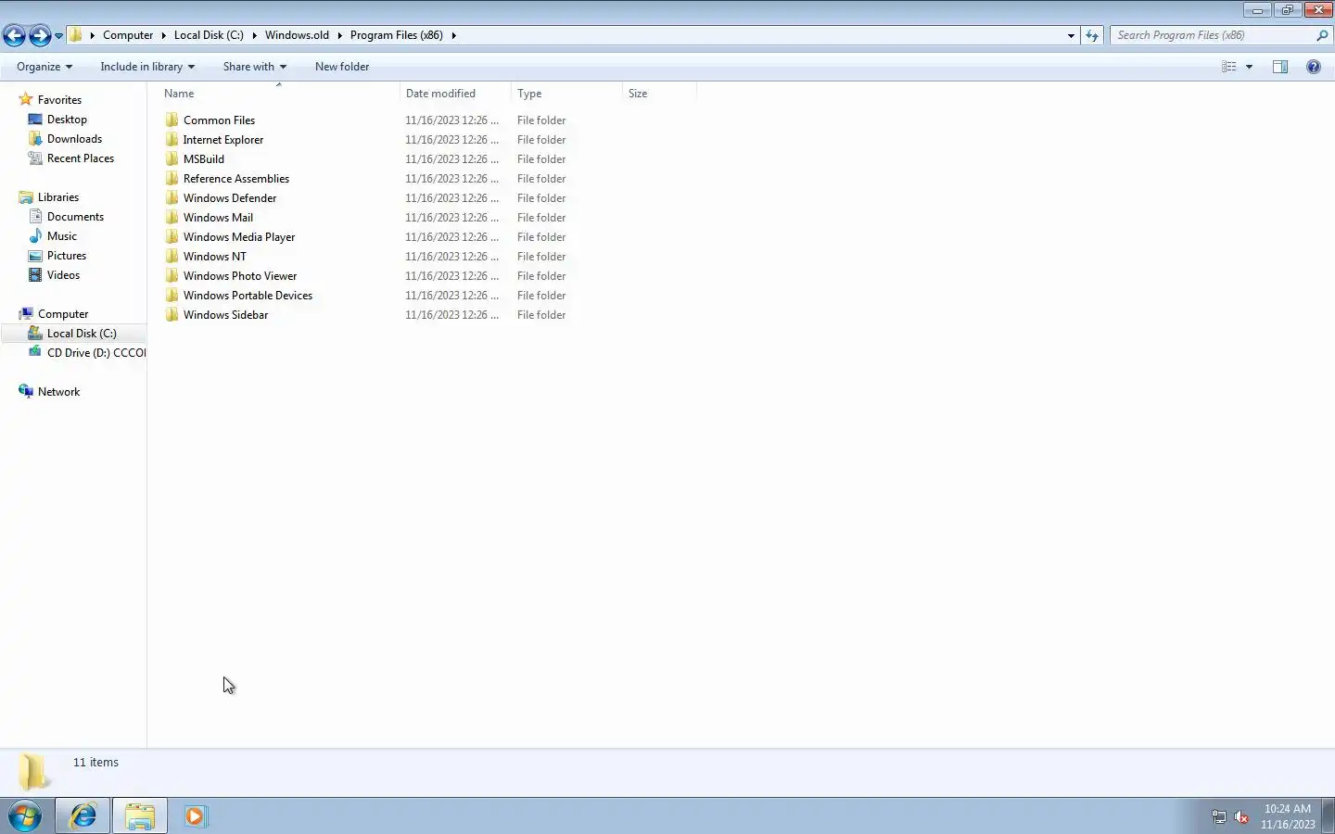1335x834 pixels.
Task: Sort by the Type column header
Action: (566, 94)
